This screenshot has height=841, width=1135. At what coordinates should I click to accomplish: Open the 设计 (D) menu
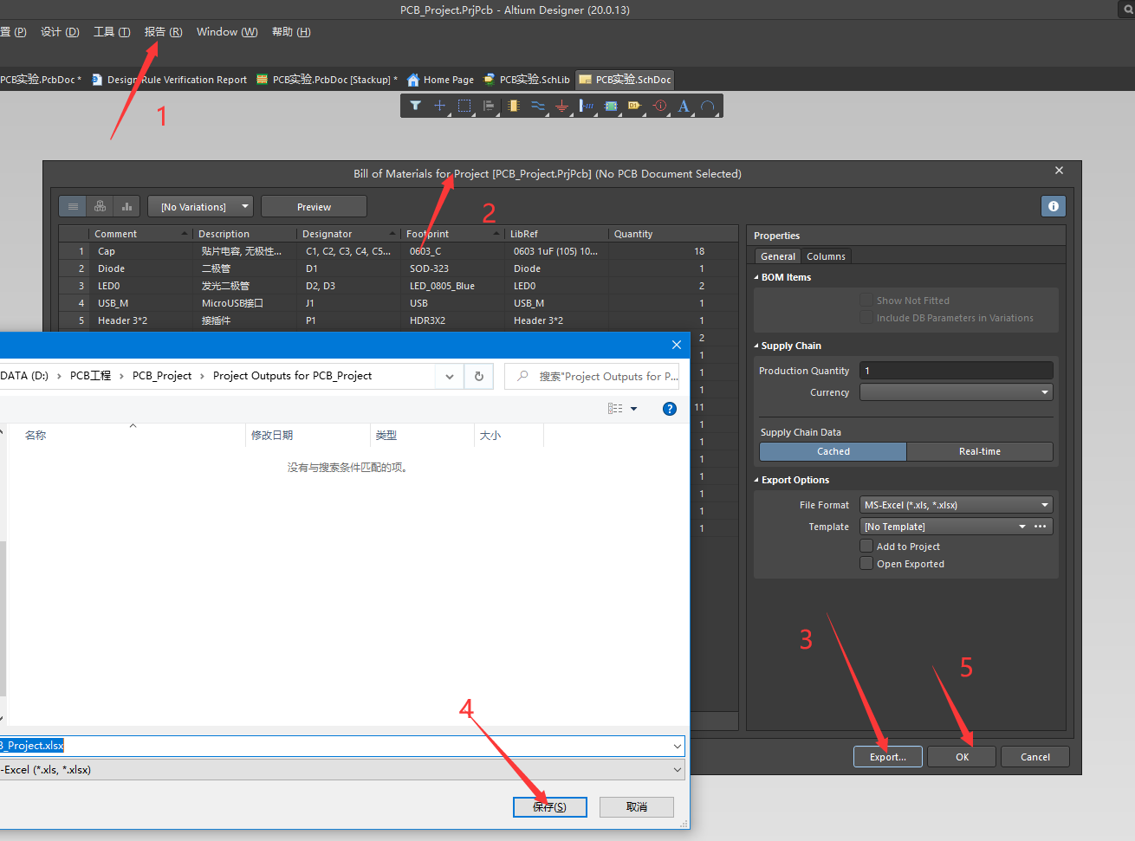tap(60, 32)
